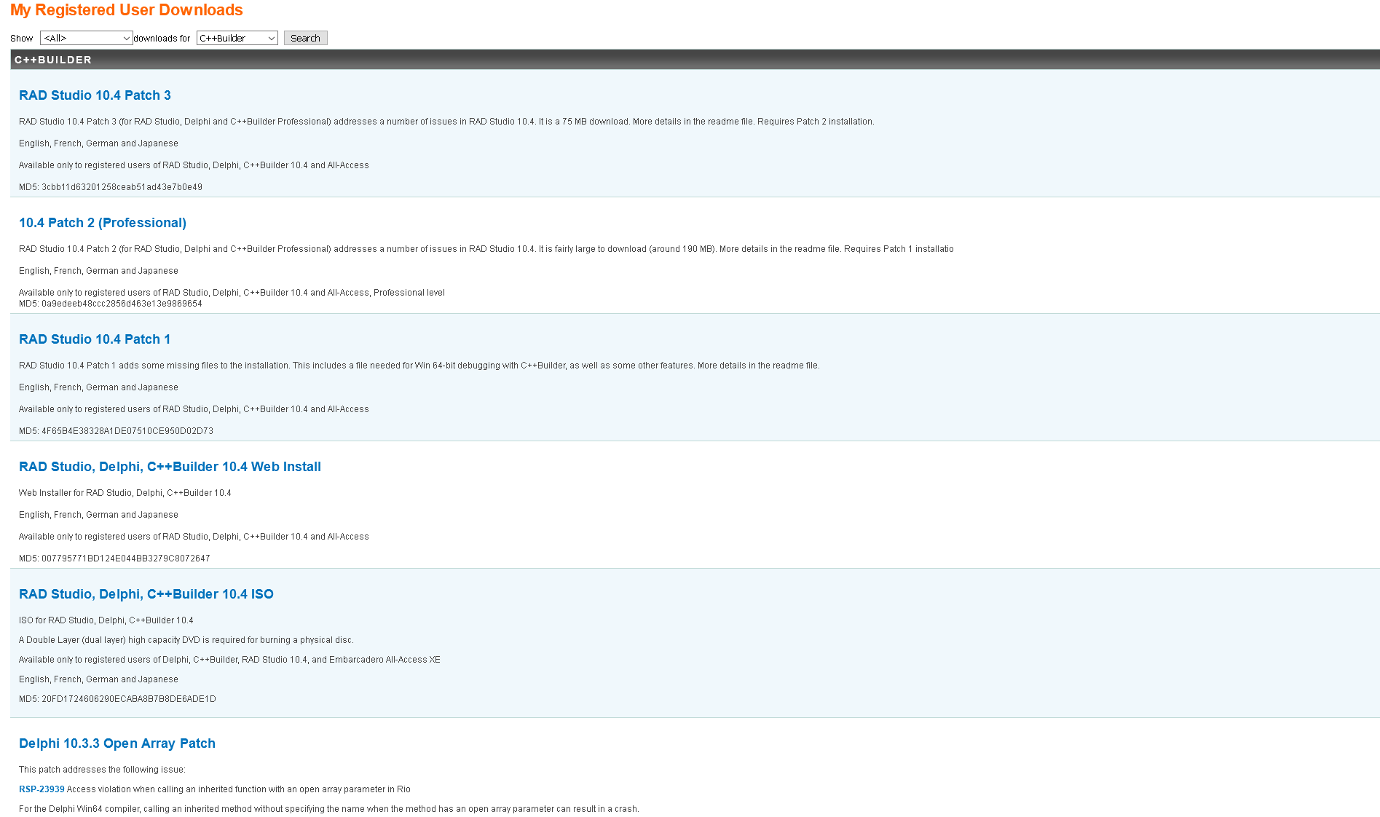Follow the RSP-23939 issue link

coord(42,789)
